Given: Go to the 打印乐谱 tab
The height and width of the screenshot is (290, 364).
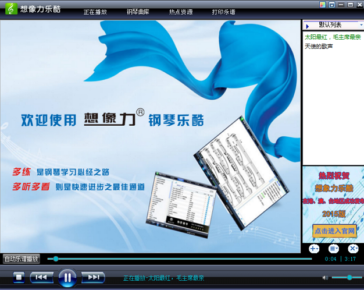Looking at the screenshot, I should pos(223,12).
